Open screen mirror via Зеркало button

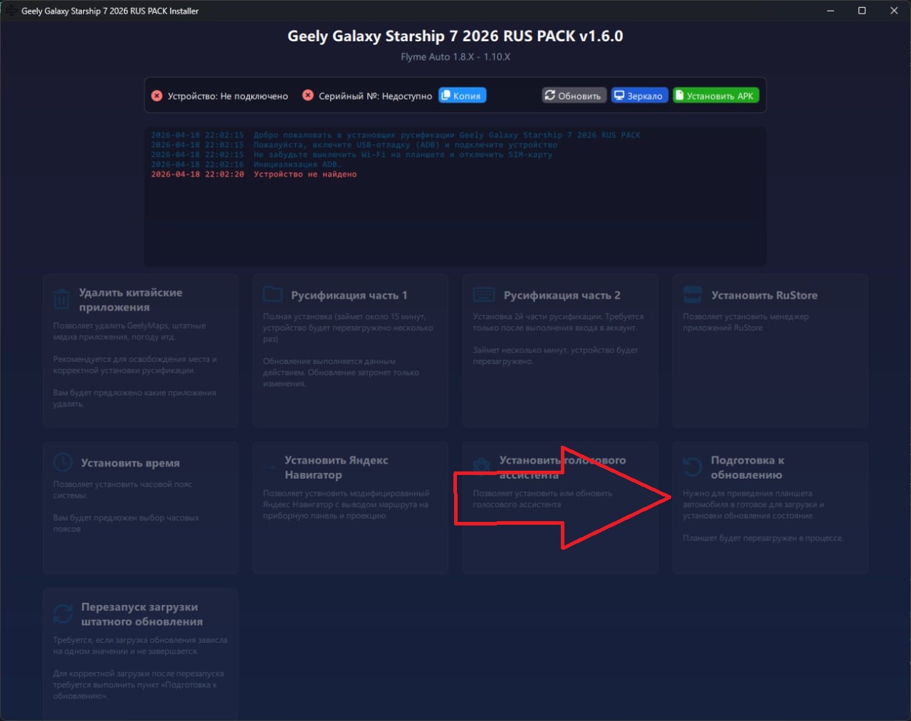click(639, 95)
